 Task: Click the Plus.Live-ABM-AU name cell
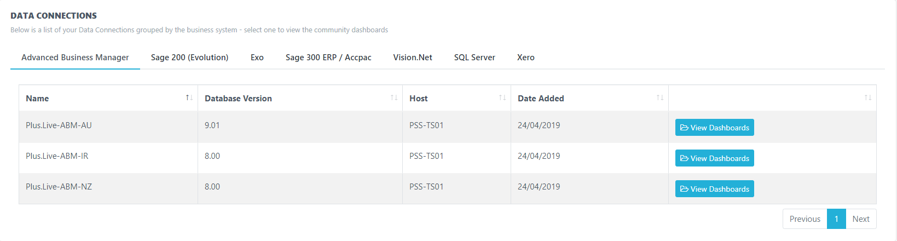59,125
